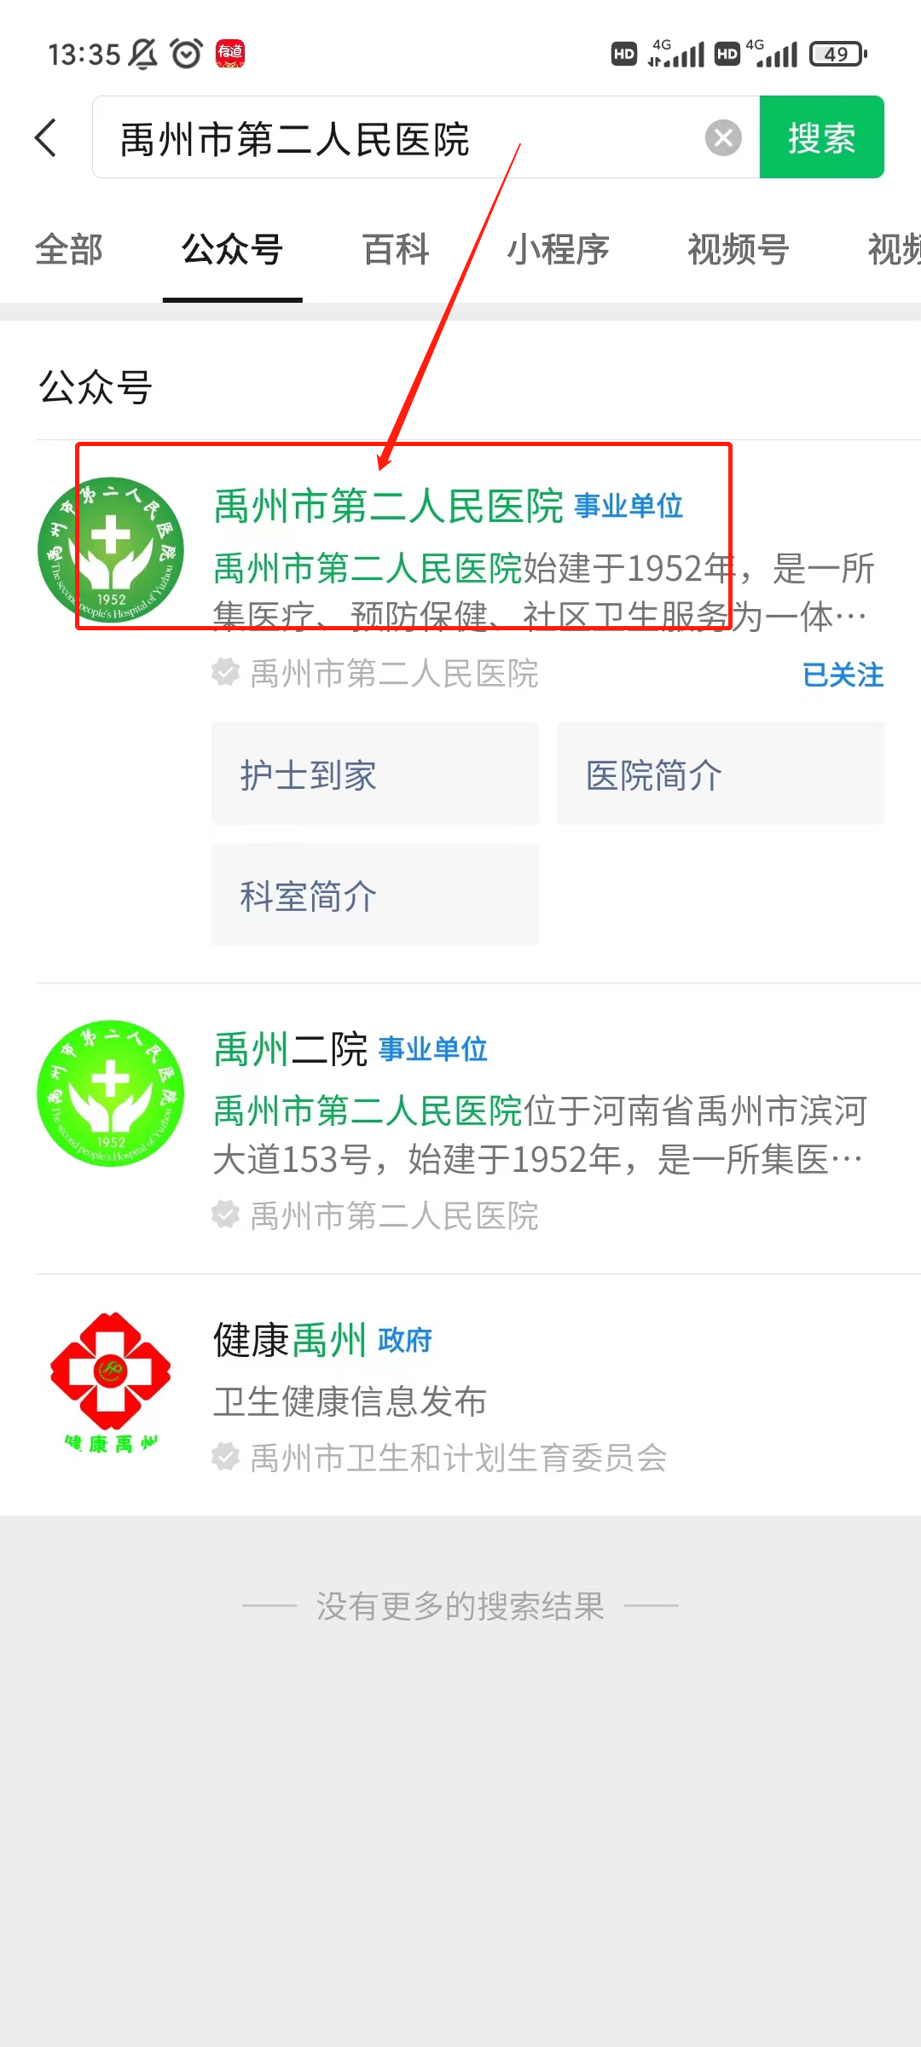Open the 医院简介 shortcut
The width and height of the screenshot is (921, 2047).
tap(721, 774)
